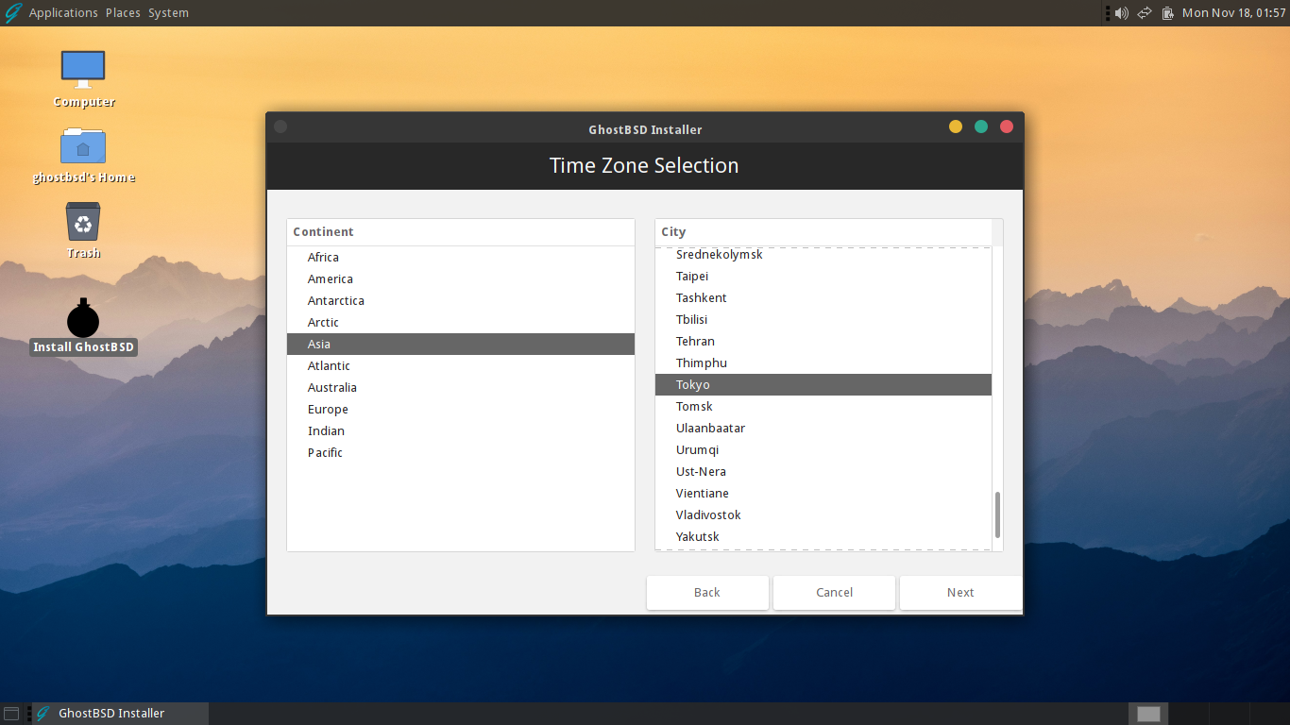Choose Urumqi in the City list
The image size is (1290, 725).
823,450
